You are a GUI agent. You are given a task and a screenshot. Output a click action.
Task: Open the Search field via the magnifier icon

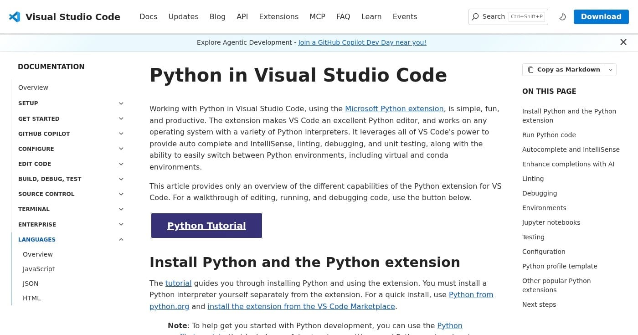(x=475, y=16)
